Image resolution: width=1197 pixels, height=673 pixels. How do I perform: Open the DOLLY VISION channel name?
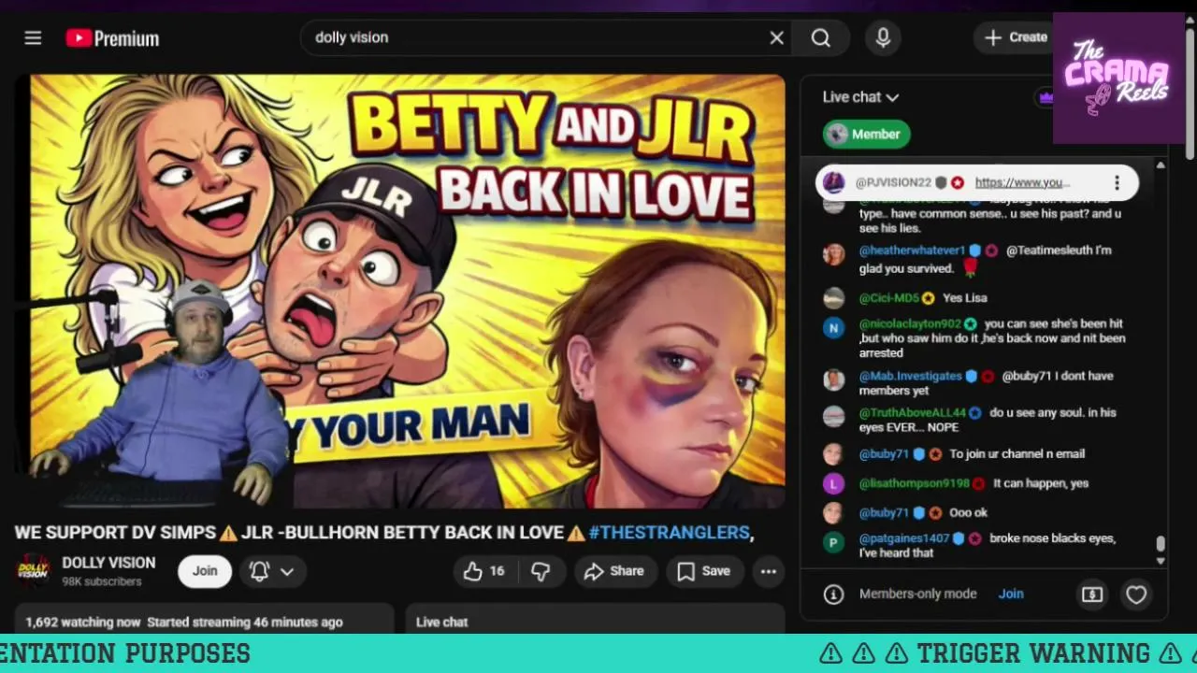tap(108, 563)
